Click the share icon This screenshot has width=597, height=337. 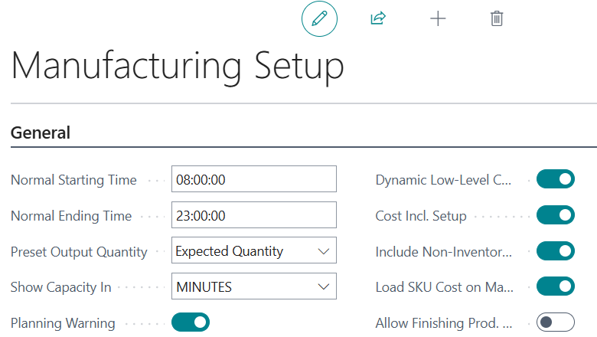click(377, 19)
